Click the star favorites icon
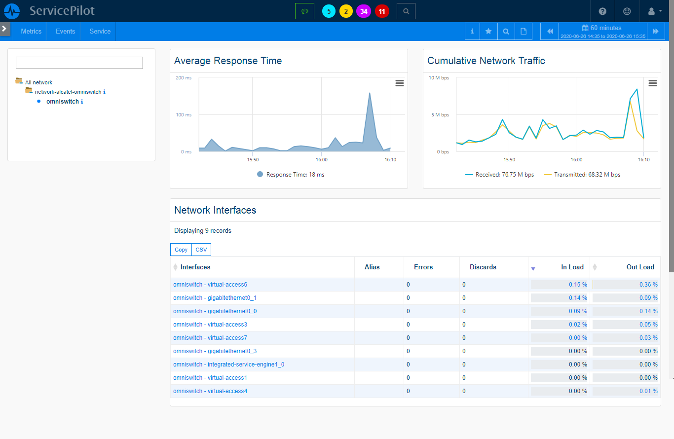 pyautogui.click(x=488, y=31)
